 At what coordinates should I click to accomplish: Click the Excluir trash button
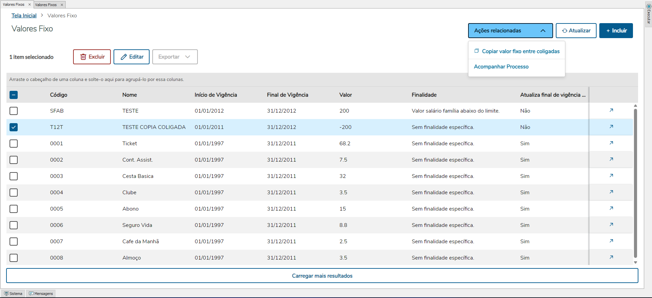pyautogui.click(x=92, y=57)
